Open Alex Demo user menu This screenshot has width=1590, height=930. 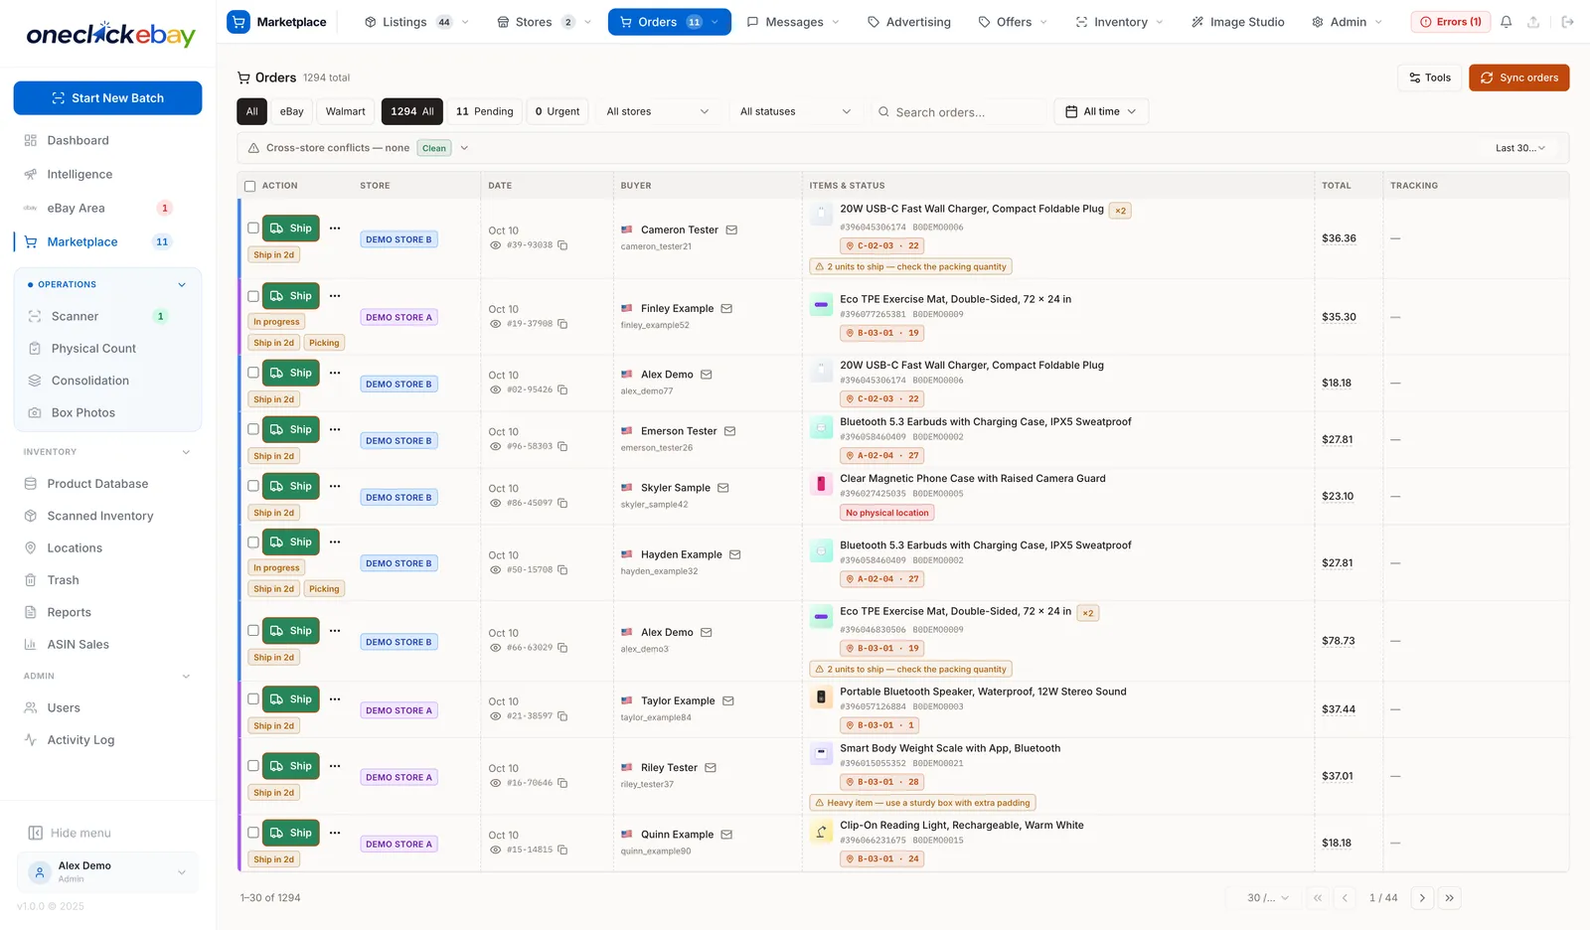pos(107,872)
